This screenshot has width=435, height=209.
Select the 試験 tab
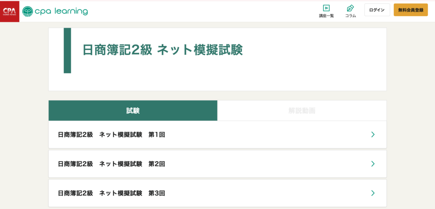pyautogui.click(x=133, y=110)
